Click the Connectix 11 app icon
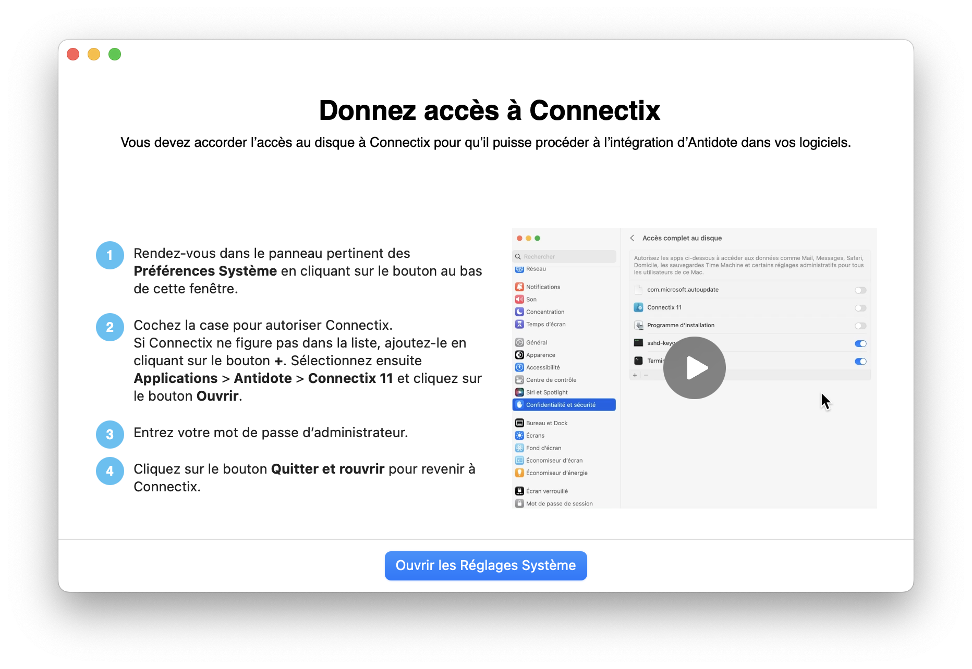Screen dimensions: 972x669 (x=638, y=307)
